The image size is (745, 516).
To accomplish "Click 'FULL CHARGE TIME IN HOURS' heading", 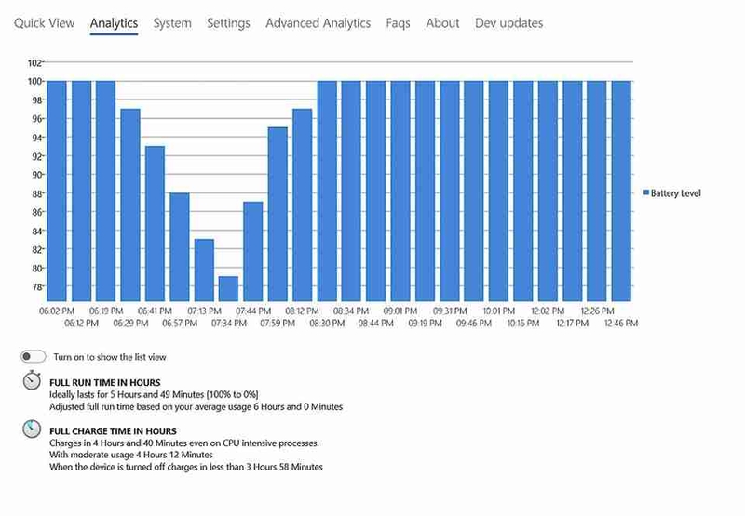I will [x=113, y=431].
